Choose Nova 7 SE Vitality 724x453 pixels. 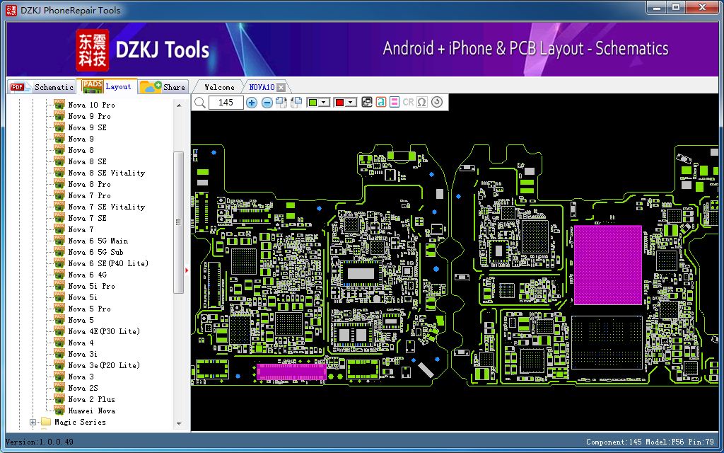click(106, 207)
